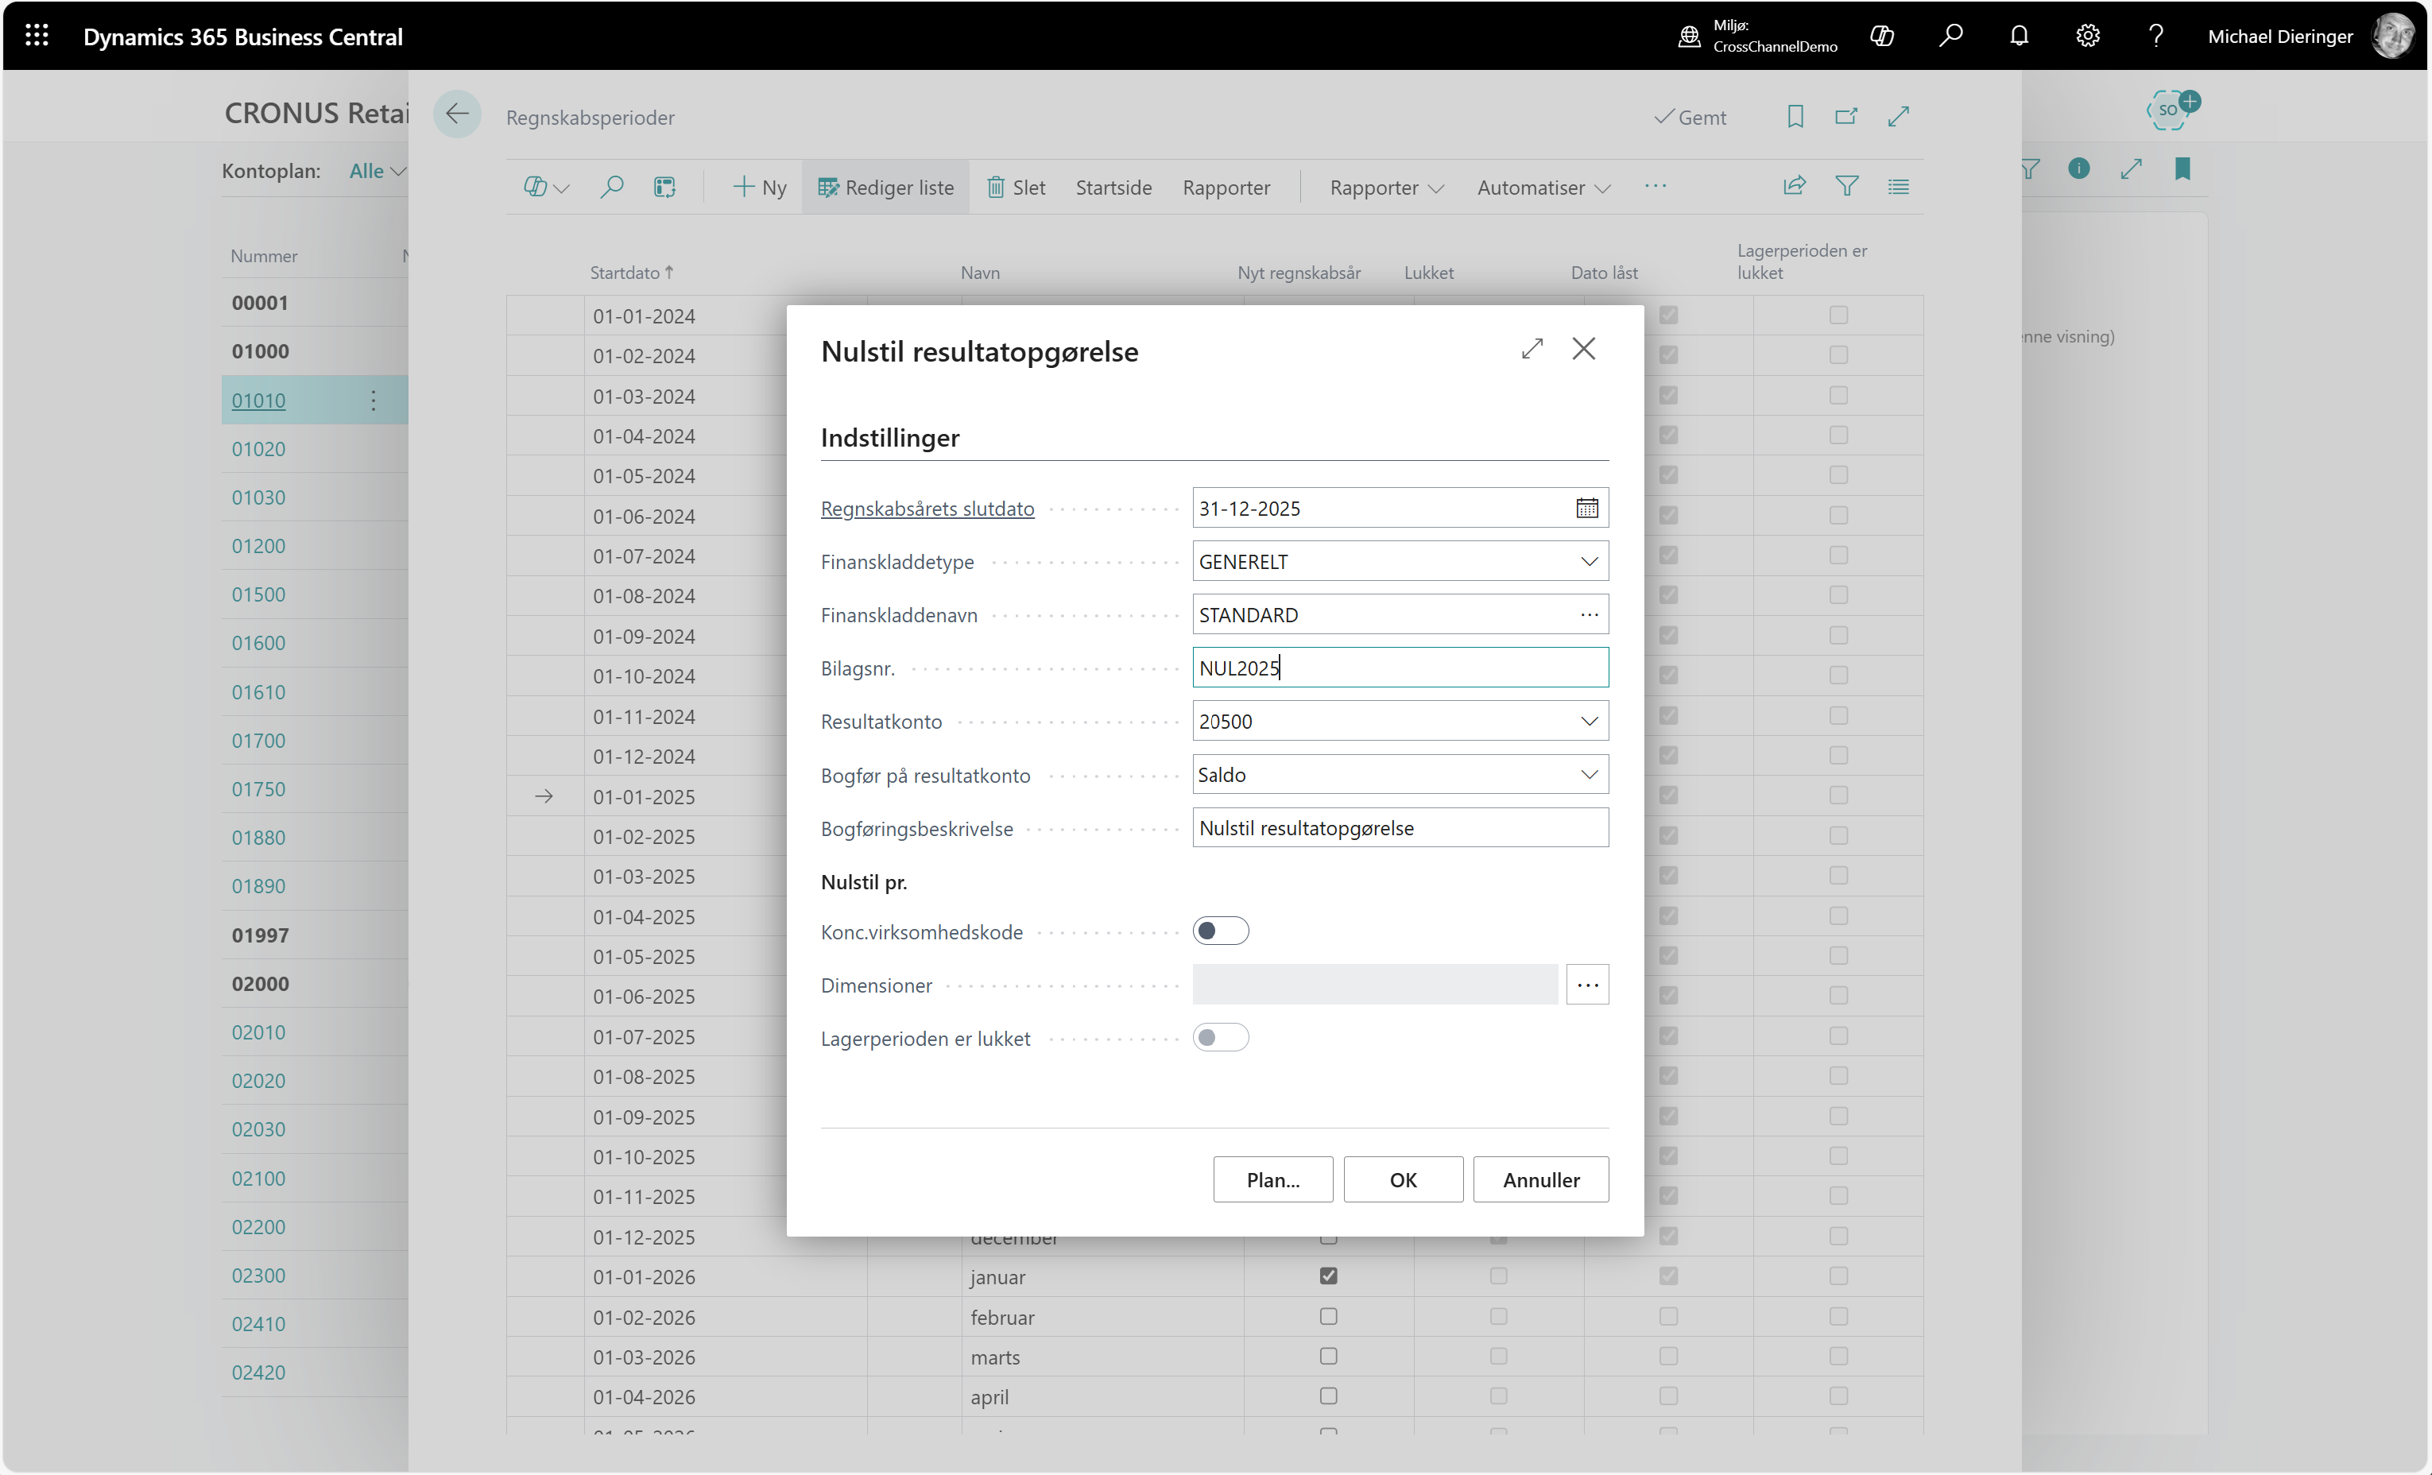Click the Plan... button
This screenshot has height=1475, width=2432.
coord(1272,1180)
